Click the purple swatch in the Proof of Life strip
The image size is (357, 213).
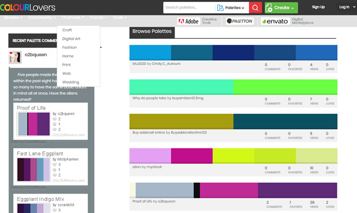pyautogui.click(x=297, y=191)
